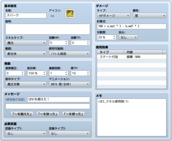This screenshot has width=172, height=141.
Task: Click the 暗闇 100% cell
Action: click(x=134, y=57)
